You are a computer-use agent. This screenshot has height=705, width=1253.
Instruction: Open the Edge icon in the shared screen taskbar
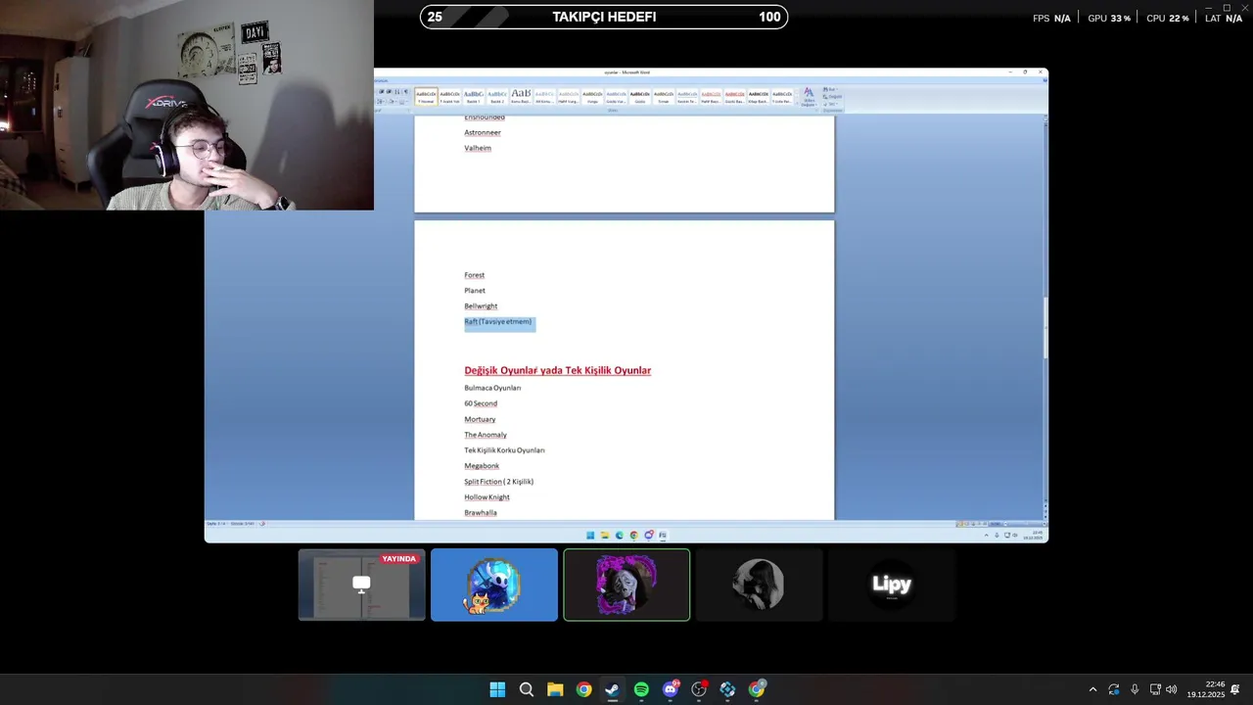(x=619, y=536)
